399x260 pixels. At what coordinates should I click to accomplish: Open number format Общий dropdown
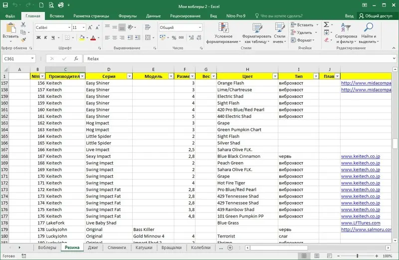click(200, 27)
